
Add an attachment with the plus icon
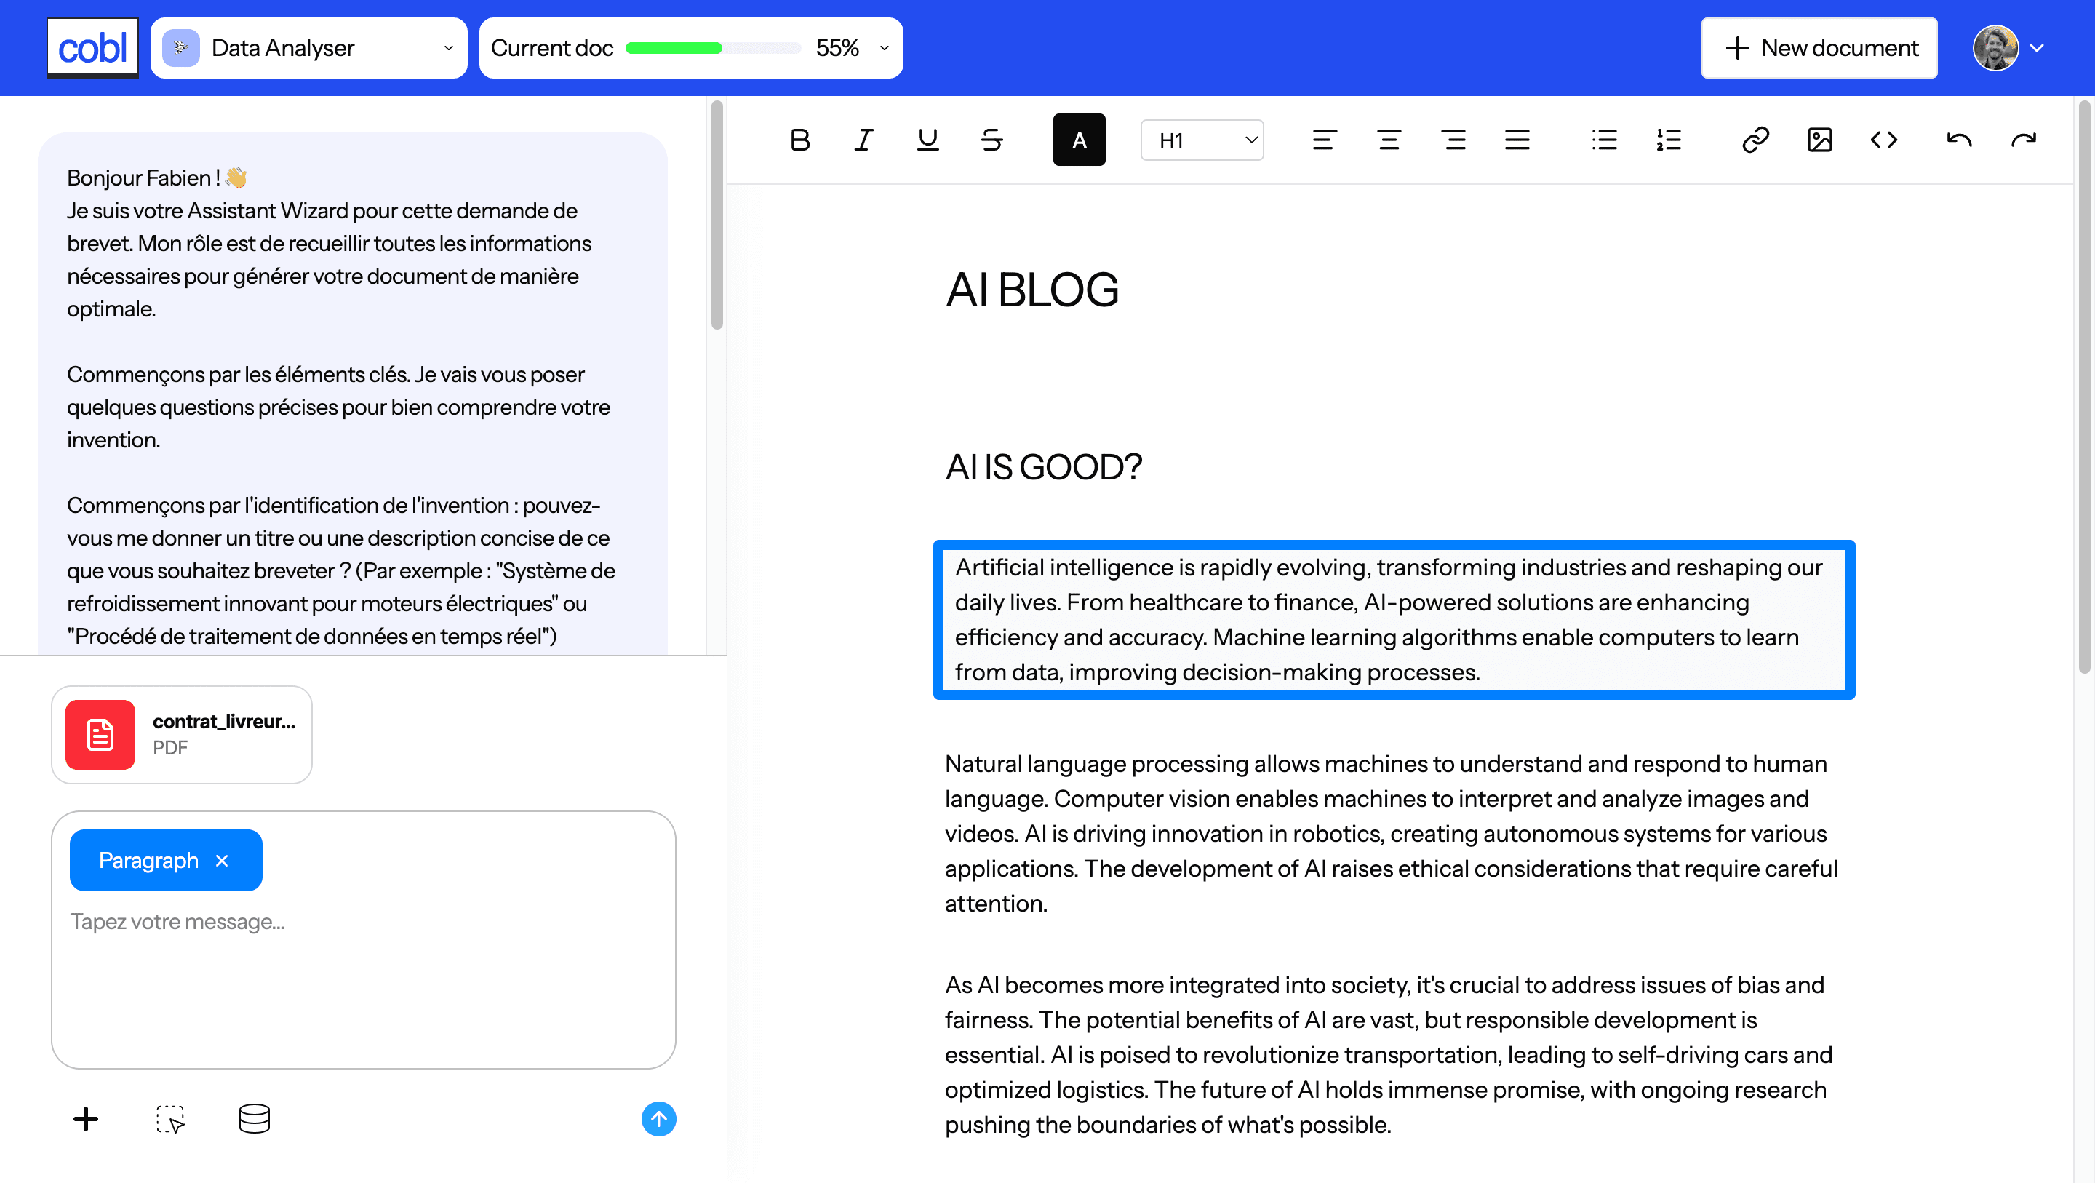click(x=85, y=1120)
